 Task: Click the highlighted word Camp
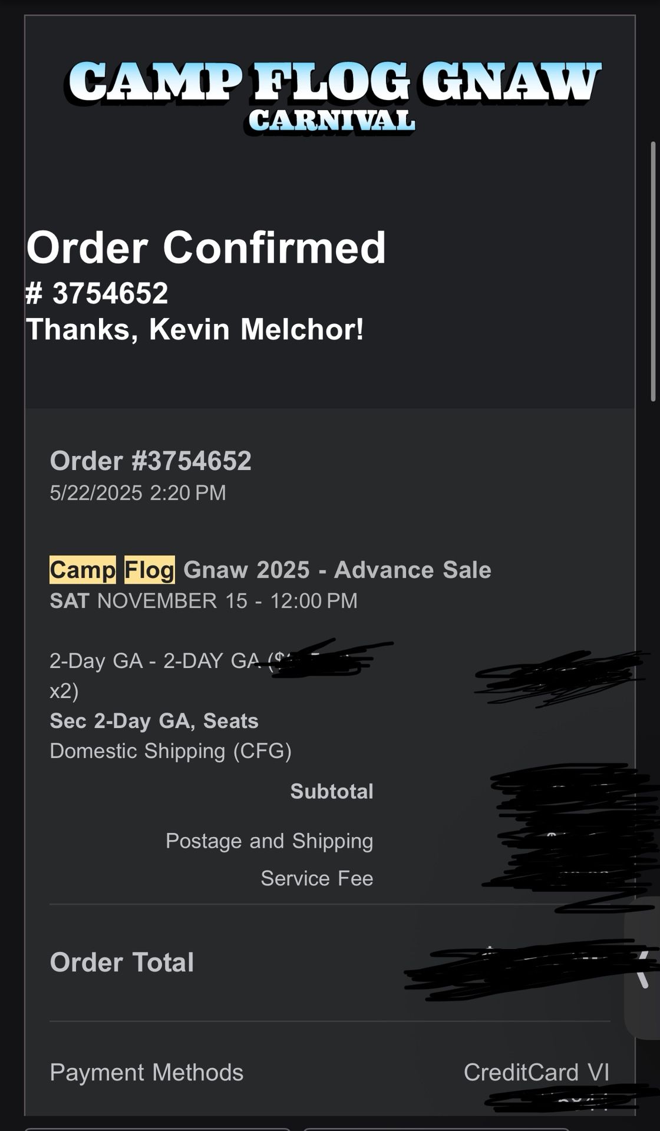point(82,570)
